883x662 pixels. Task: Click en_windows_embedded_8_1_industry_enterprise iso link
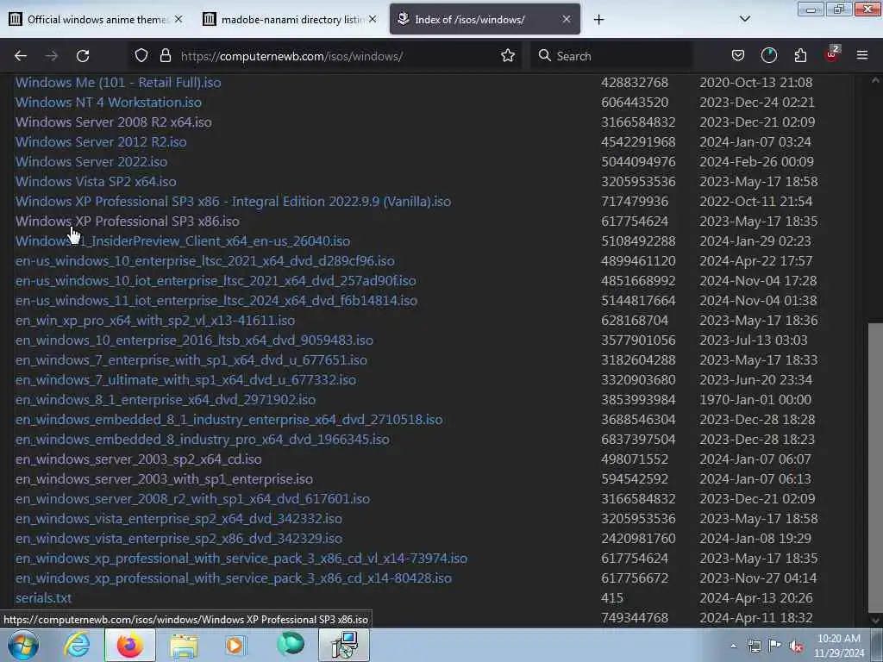(229, 420)
